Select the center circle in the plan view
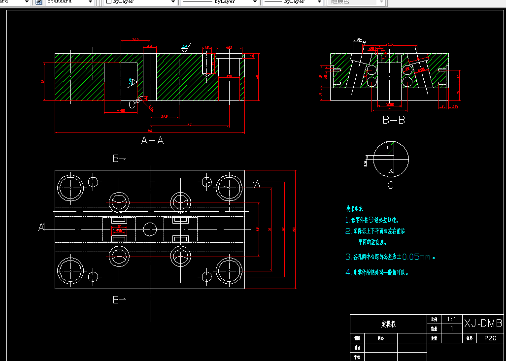Image resolution: width=506 pixels, height=361 pixels. pyautogui.click(x=150, y=230)
